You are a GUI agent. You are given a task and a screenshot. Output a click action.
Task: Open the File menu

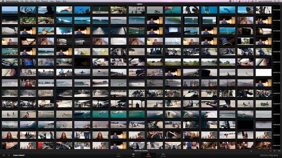pyautogui.click(x=22, y=1)
